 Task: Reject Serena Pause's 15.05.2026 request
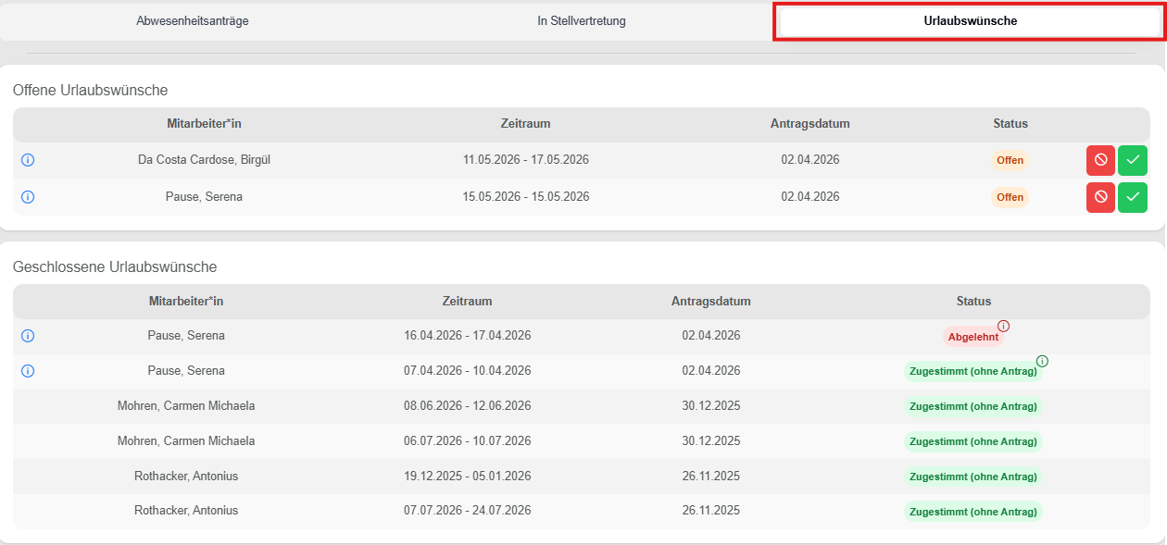(x=1100, y=197)
